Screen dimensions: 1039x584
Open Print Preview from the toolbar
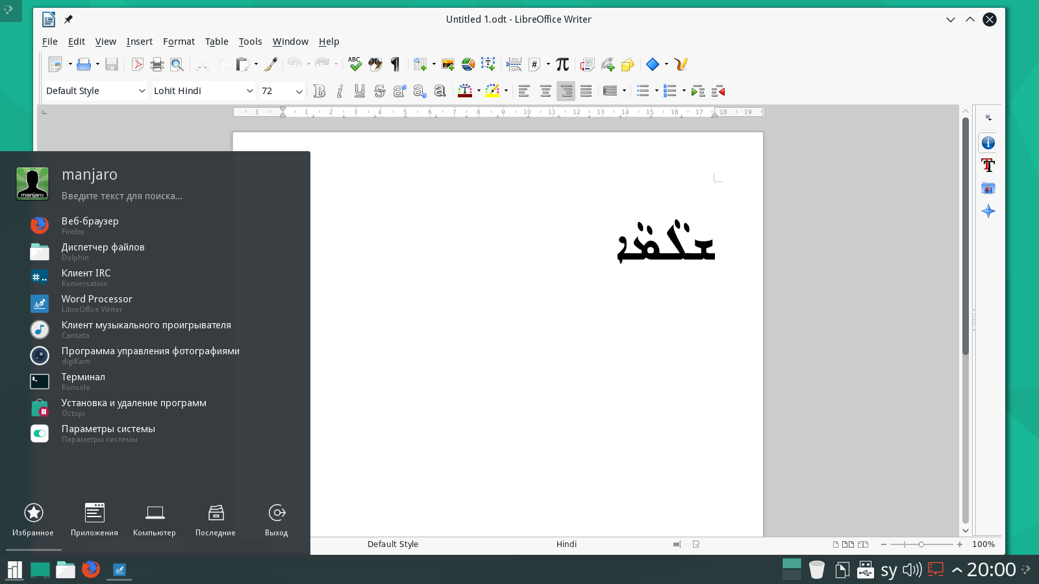click(177, 64)
